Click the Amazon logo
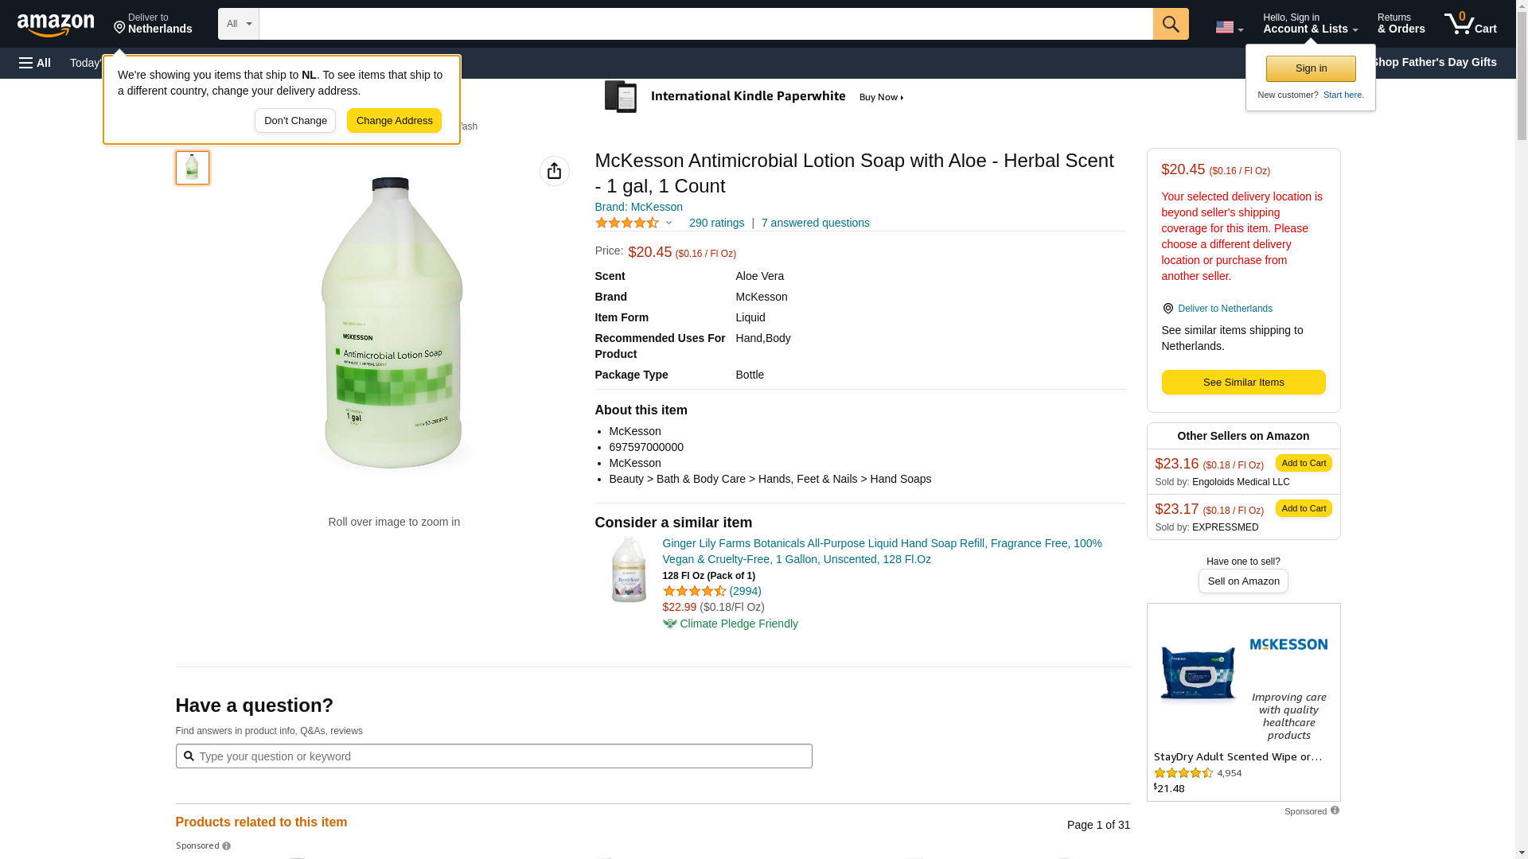This screenshot has width=1528, height=859. pos(56,25)
